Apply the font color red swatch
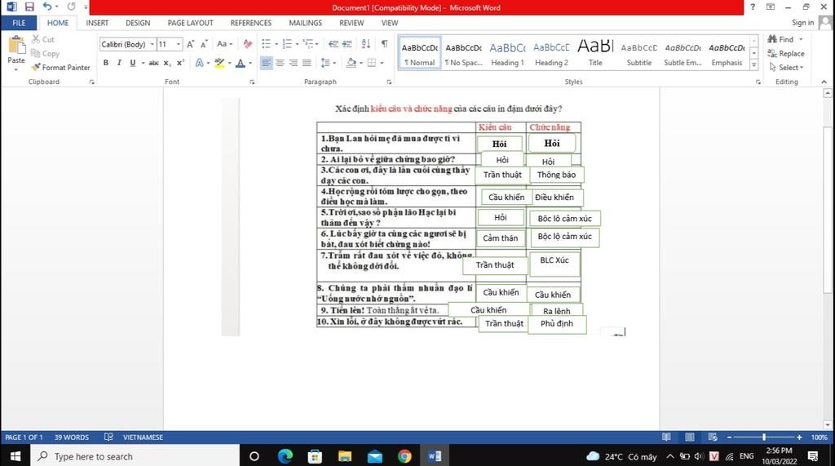This screenshot has height=466, width=835. [x=241, y=63]
